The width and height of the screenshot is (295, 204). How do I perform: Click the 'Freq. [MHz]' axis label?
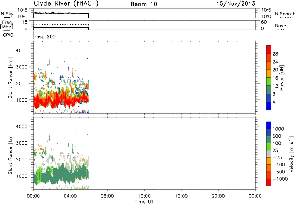pyautogui.click(x=7, y=25)
